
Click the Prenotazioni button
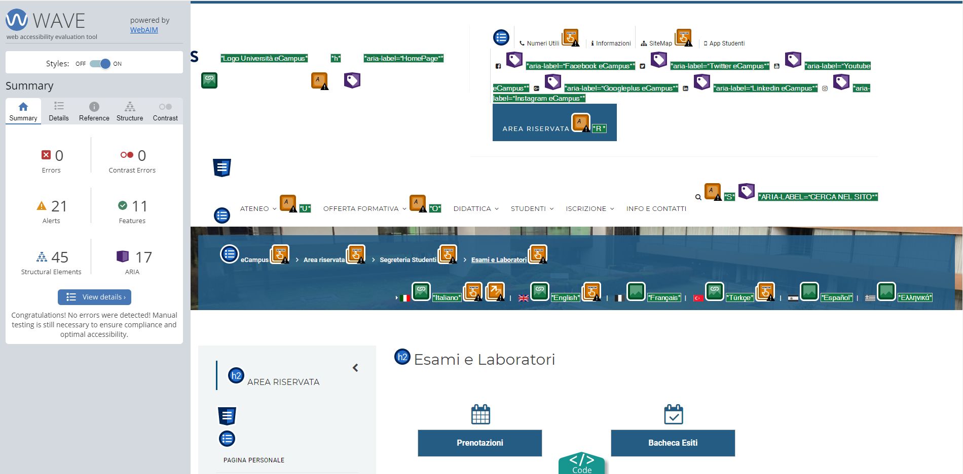pyautogui.click(x=480, y=443)
